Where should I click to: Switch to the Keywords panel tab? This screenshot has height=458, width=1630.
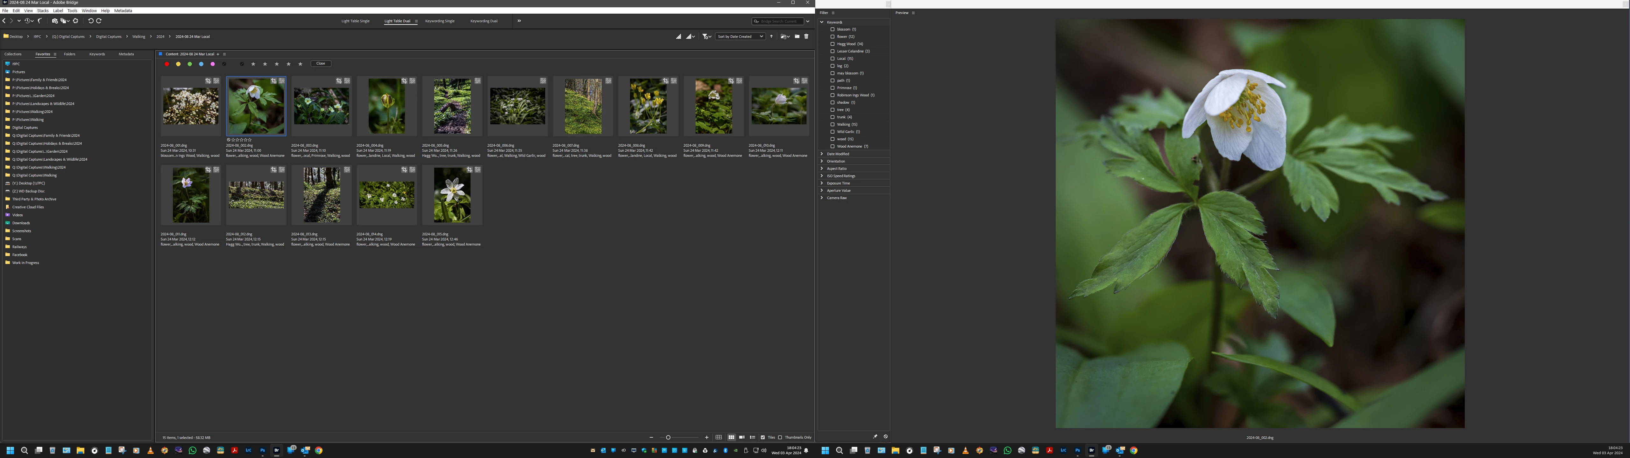point(97,54)
